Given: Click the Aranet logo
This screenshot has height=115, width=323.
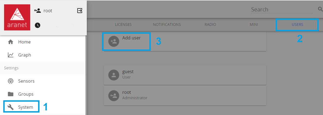Looking at the screenshot, I should click(x=17, y=17).
